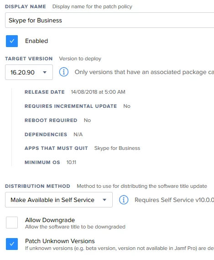Click the Apps That Must Quit value
Viewport: 214px width, 260px height.
117,148
